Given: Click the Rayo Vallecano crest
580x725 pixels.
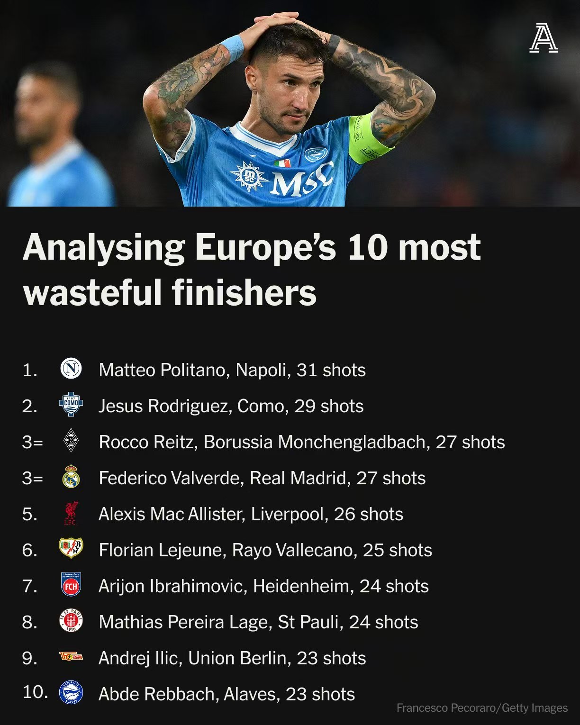Looking at the screenshot, I should point(71,548).
